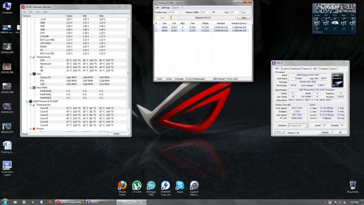Collapse the AMD Phenom II X6 1100T node

(27, 101)
